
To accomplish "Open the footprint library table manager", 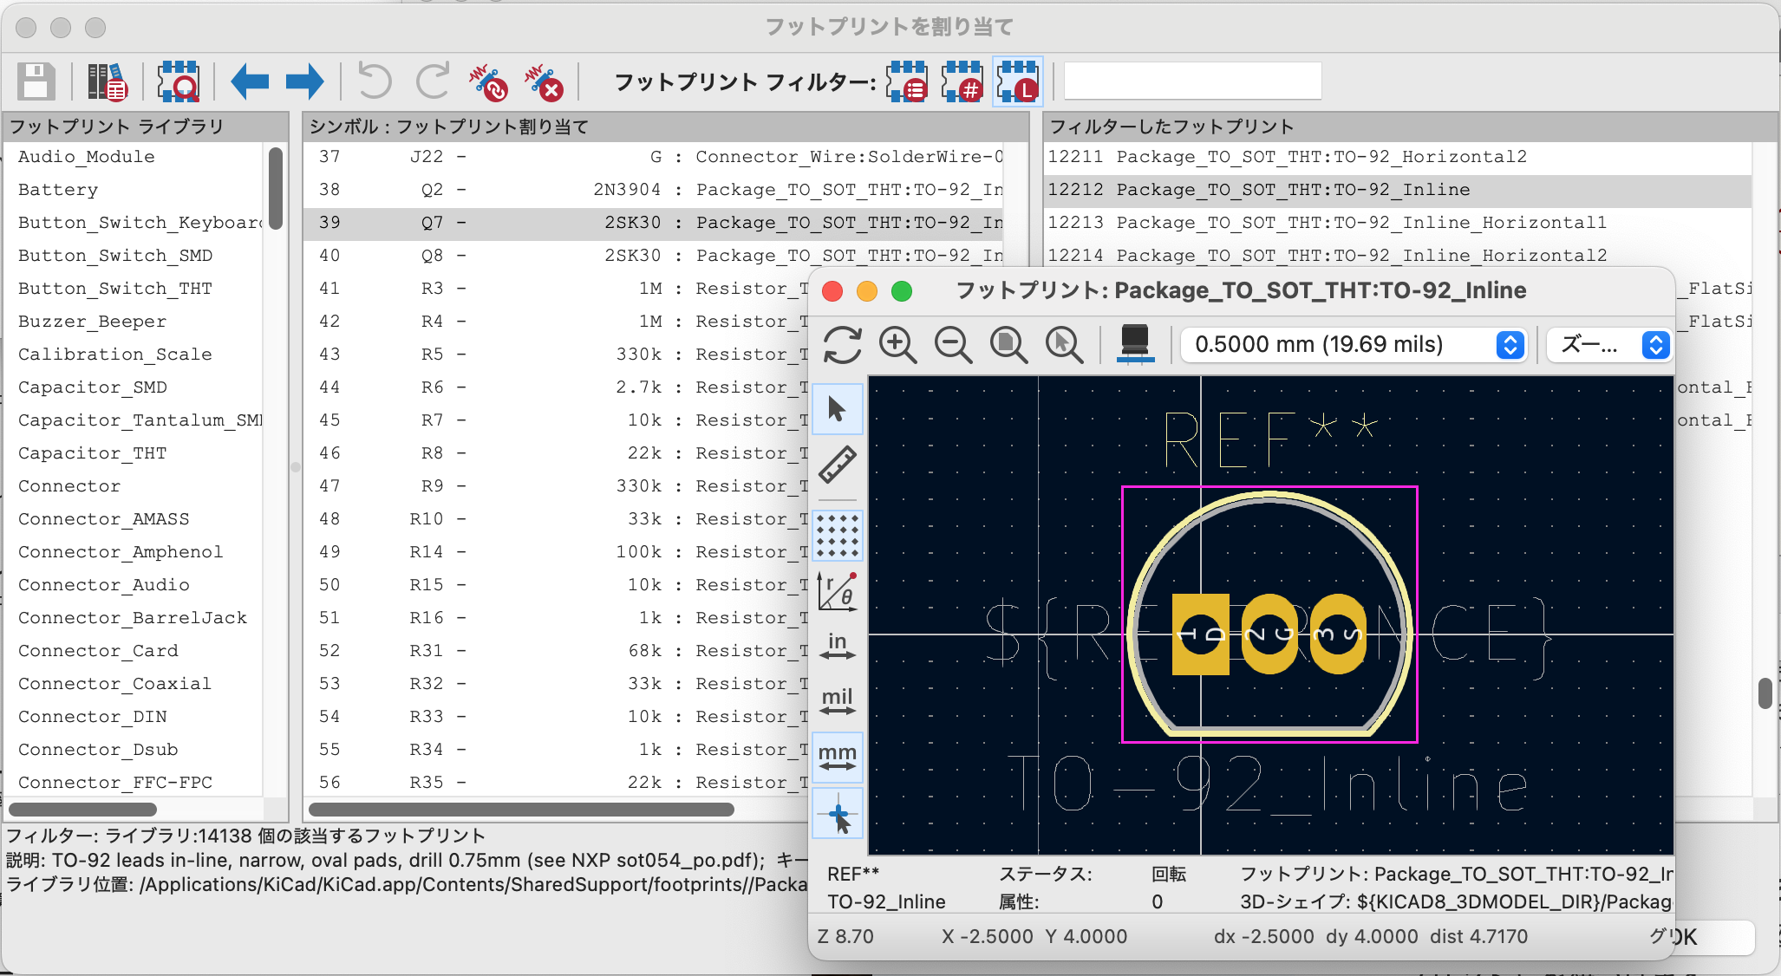I will click(x=108, y=82).
